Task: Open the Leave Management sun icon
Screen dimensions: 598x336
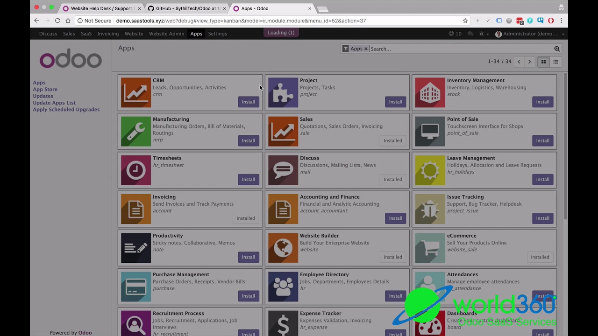Action: pyautogui.click(x=430, y=170)
